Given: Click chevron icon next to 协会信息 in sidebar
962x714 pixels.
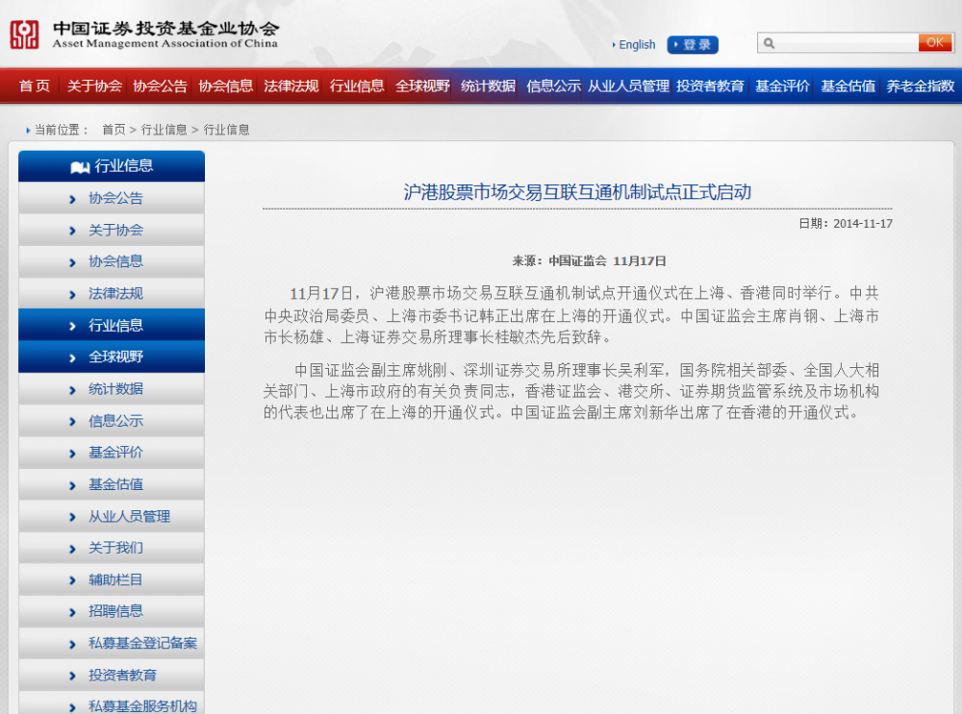Looking at the screenshot, I should point(72,262).
